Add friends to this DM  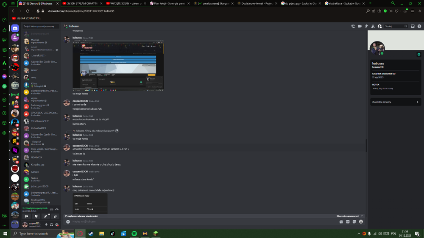pos(373,26)
